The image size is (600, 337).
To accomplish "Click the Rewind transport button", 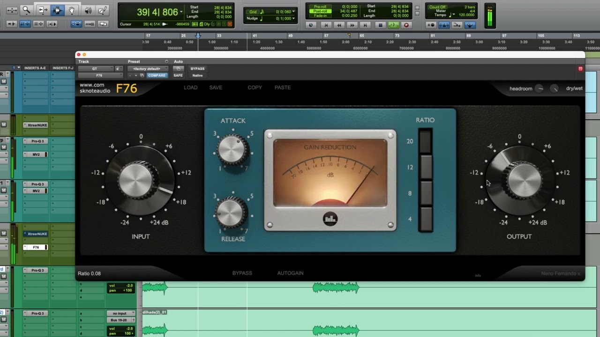I will [339, 25].
